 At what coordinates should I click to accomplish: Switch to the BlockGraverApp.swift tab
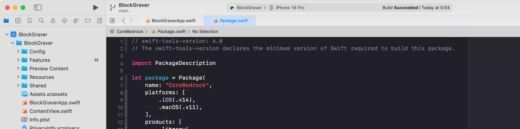click(x=170, y=20)
